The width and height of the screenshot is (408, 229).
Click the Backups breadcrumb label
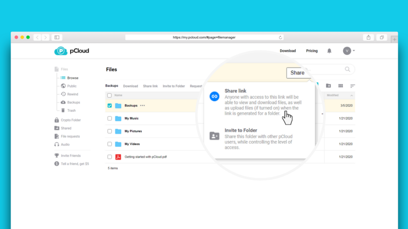coord(112,86)
